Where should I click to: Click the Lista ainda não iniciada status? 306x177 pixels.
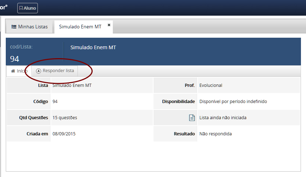click(x=223, y=118)
